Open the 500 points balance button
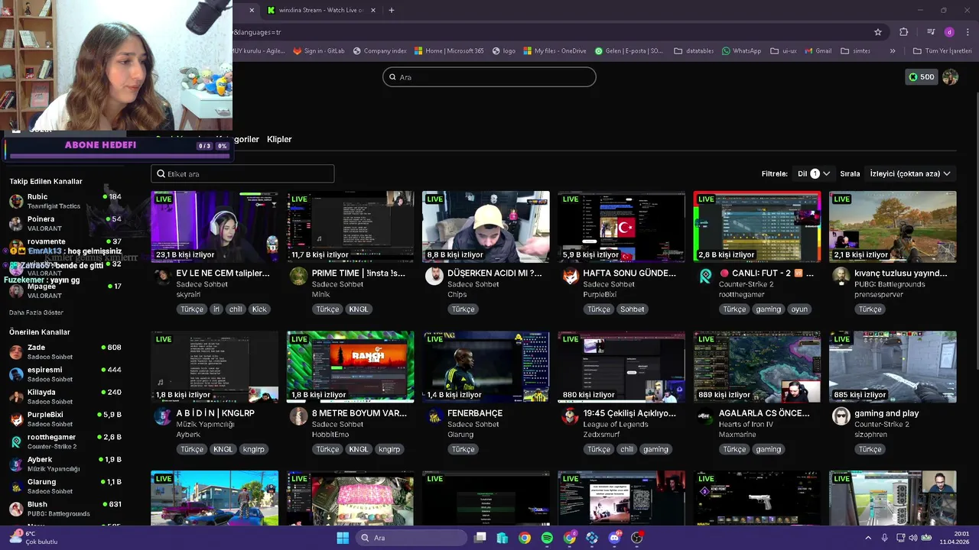979x550 pixels. pos(921,77)
